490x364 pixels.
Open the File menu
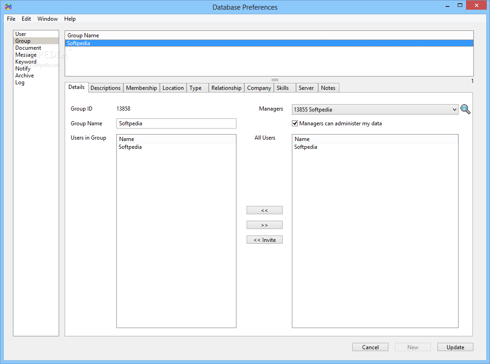pos(11,19)
